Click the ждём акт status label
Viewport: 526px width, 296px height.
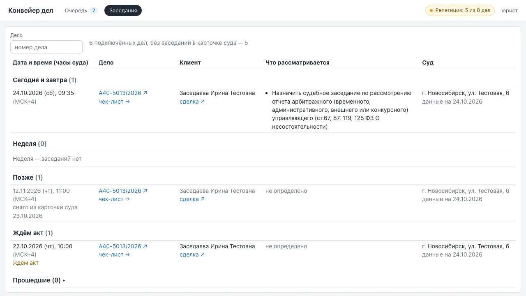click(x=26, y=263)
